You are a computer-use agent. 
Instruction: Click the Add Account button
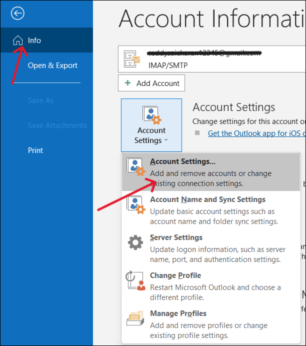[x=151, y=83]
